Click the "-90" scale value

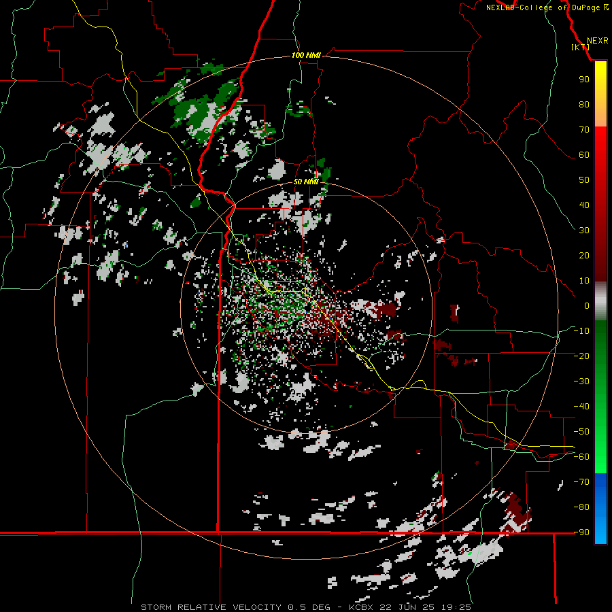pos(581,532)
